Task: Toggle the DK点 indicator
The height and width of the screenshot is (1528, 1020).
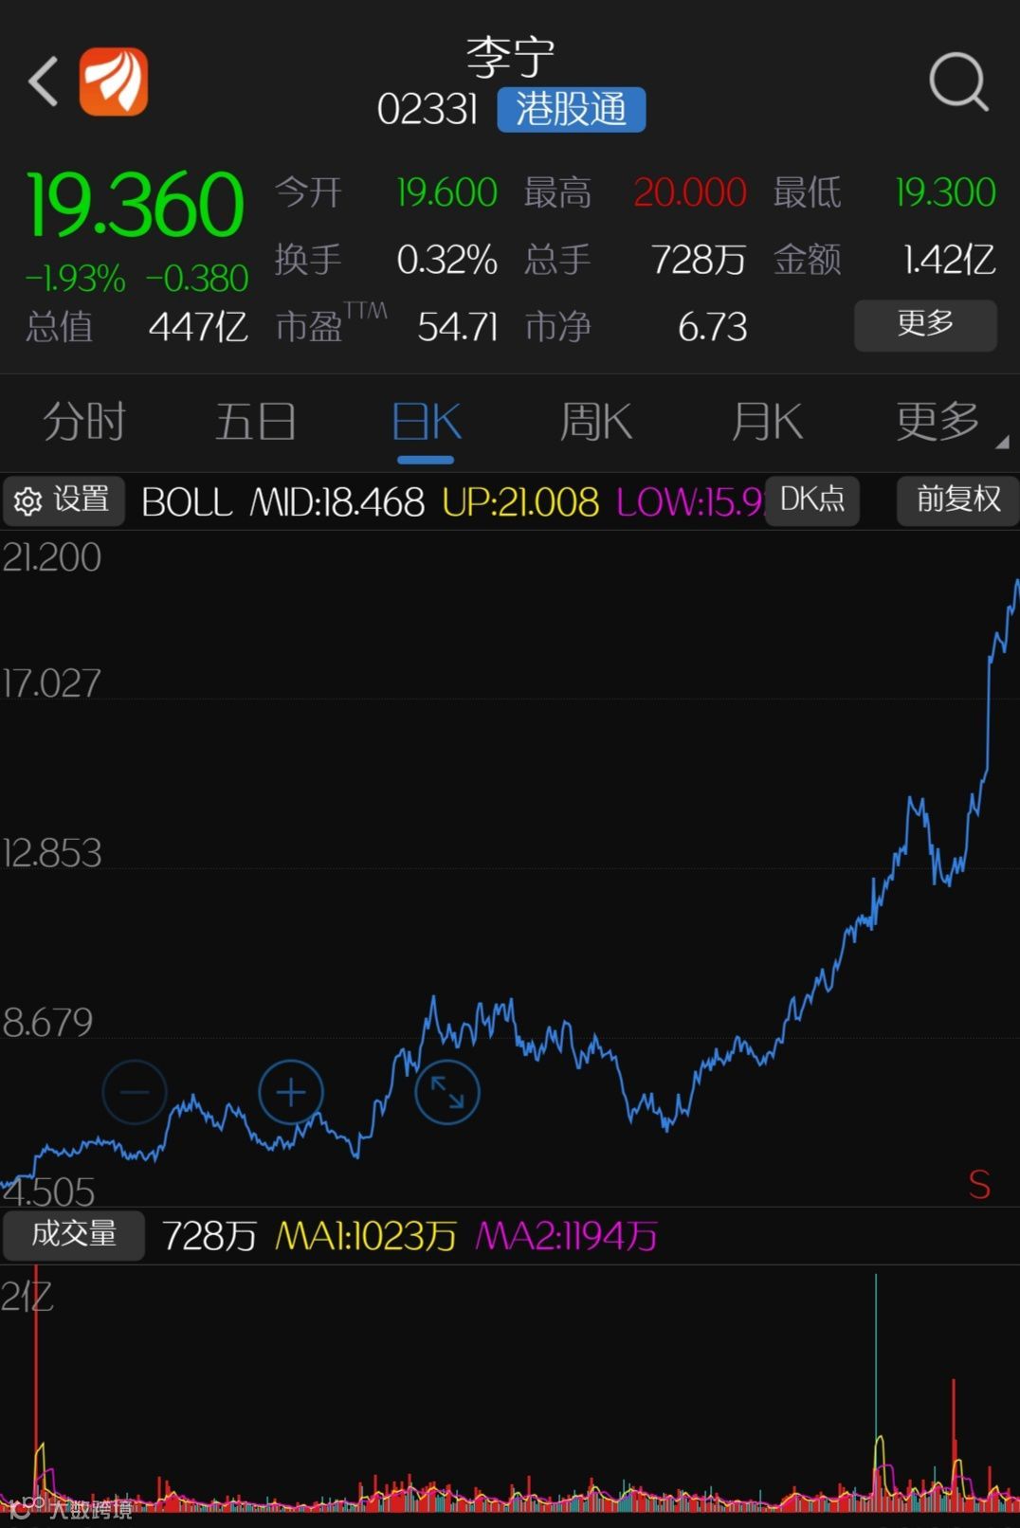Action: (812, 500)
